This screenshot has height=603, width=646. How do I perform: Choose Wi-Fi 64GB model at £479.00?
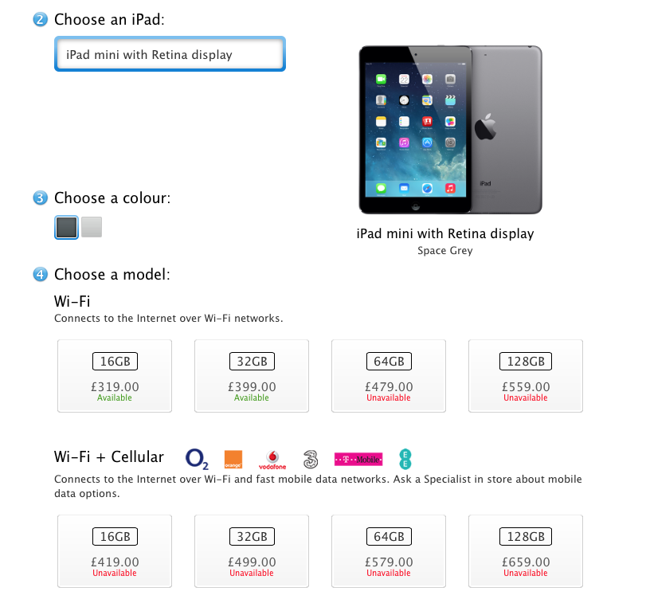(389, 376)
